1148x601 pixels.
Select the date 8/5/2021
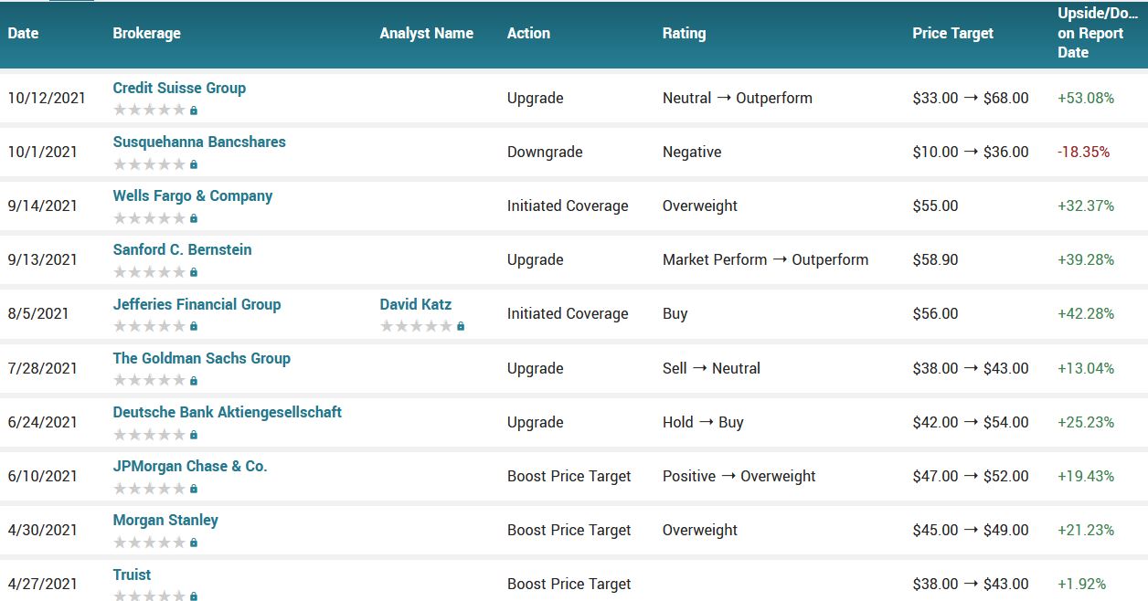coord(38,313)
